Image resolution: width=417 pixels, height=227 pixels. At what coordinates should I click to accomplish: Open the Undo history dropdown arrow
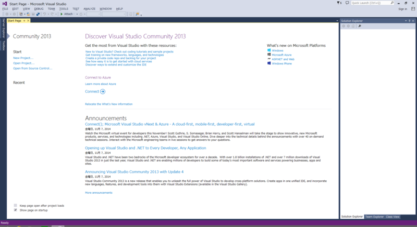pos(48,14)
